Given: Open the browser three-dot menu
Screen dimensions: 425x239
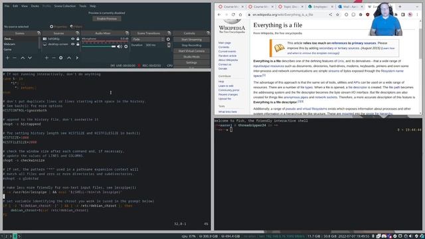Looking at the screenshot, I should (x=418, y=15).
